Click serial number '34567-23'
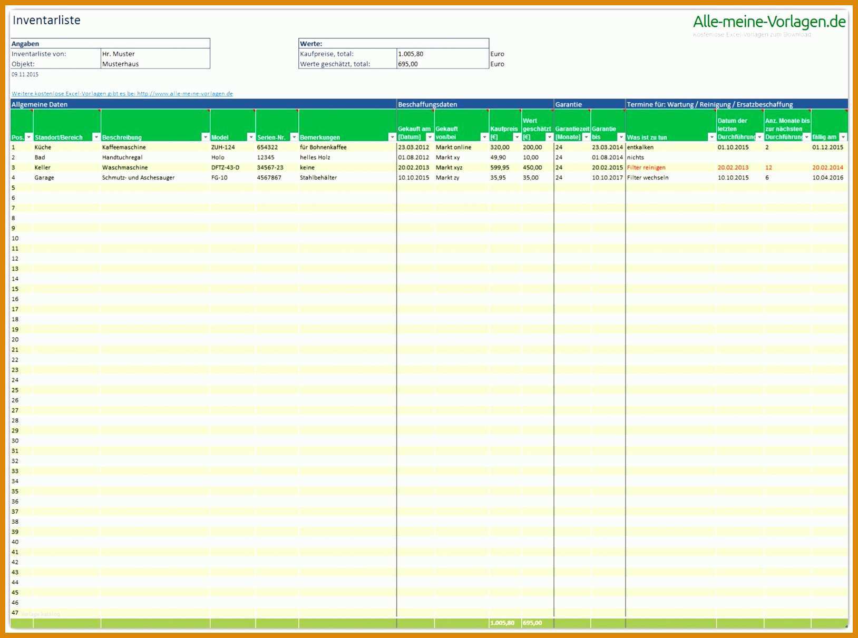The width and height of the screenshot is (858, 638). tap(277, 168)
